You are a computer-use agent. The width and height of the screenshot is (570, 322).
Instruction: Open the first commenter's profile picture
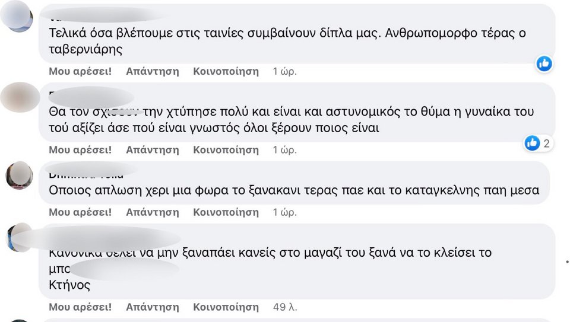coord(19,15)
